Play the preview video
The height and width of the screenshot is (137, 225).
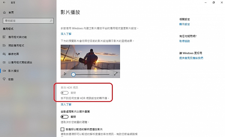click(65, 74)
